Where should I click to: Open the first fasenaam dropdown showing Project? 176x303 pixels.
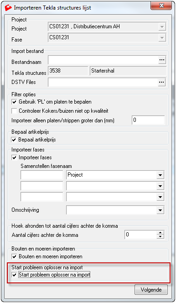coord(160,175)
